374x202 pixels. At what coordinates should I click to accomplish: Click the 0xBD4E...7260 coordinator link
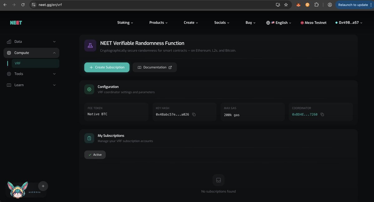[x=305, y=114]
